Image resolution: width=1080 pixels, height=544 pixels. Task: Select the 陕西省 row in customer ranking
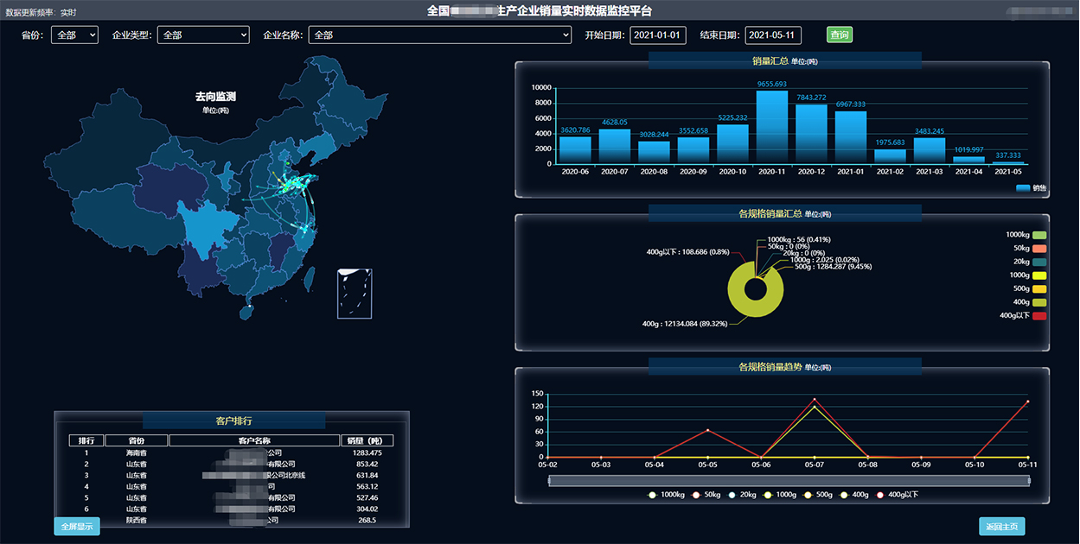[231, 520]
